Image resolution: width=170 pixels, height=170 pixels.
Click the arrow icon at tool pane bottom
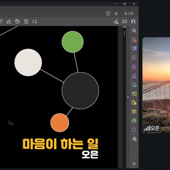coord(134,164)
